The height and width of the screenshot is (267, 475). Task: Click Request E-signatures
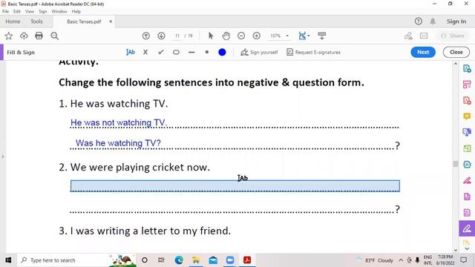coord(313,53)
